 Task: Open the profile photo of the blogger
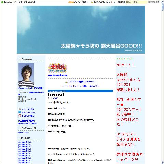[x=26, y=74]
